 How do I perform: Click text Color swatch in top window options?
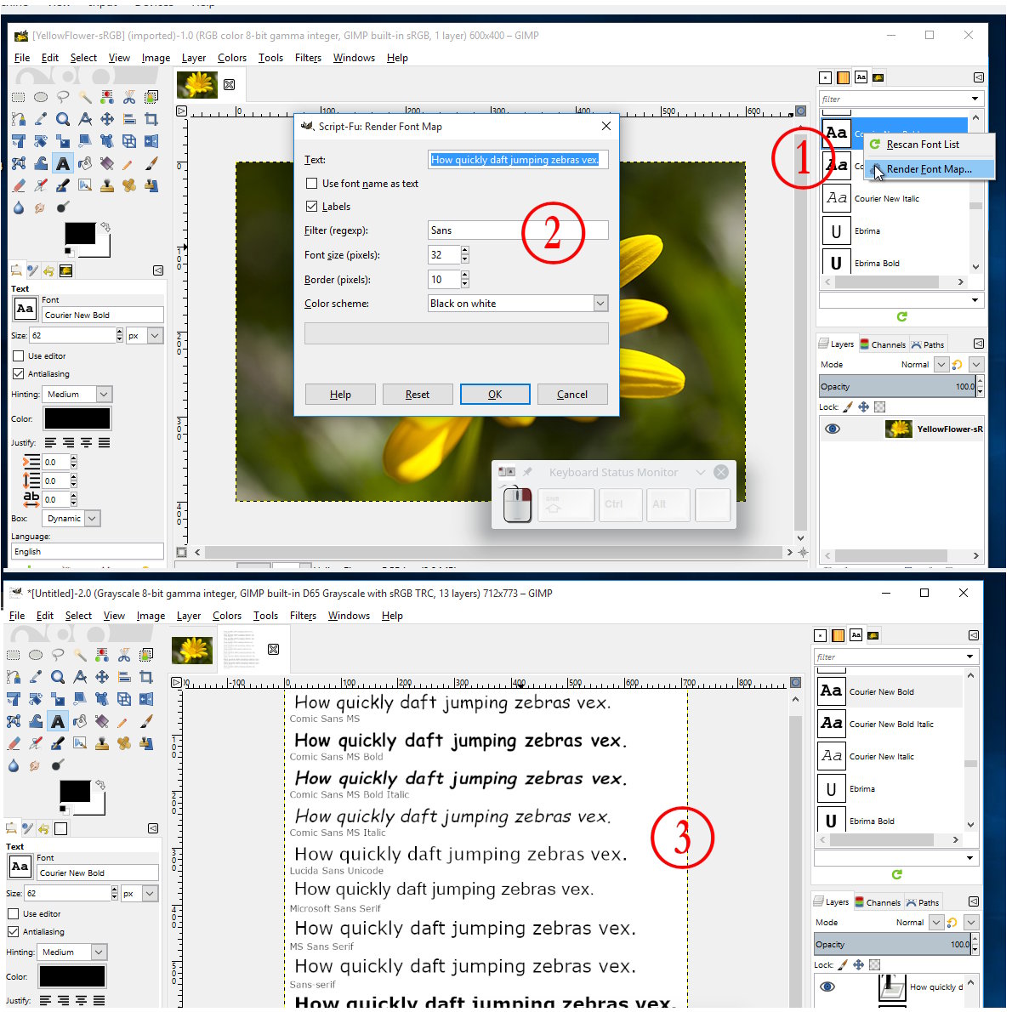(x=77, y=418)
